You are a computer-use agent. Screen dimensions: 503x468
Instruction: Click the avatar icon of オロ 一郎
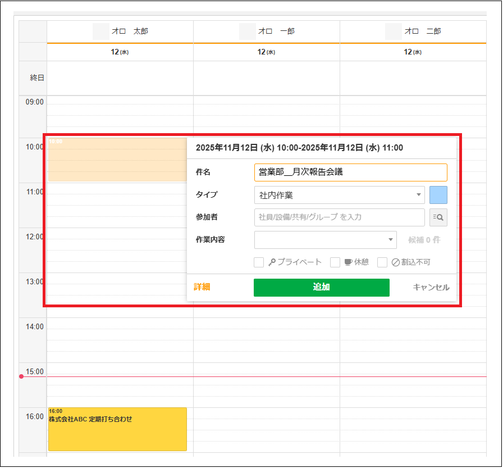248,31
